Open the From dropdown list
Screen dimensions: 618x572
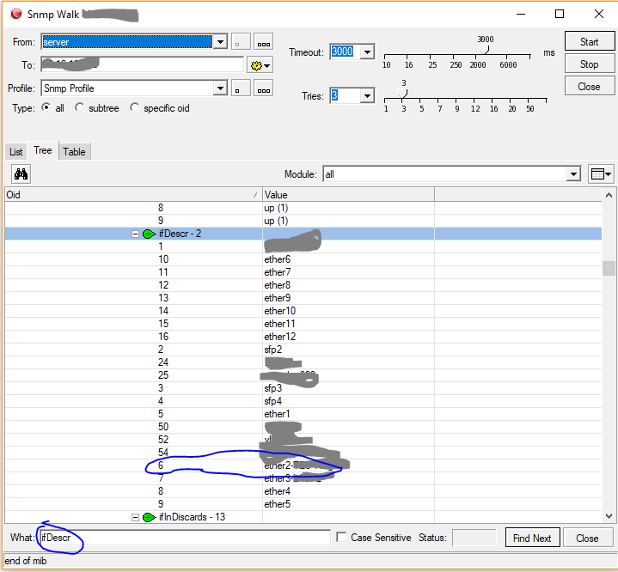[220, 42]
